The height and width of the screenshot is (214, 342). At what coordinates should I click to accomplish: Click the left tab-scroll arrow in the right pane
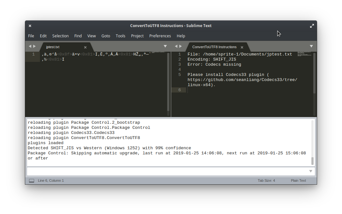(x=176, y=46)
